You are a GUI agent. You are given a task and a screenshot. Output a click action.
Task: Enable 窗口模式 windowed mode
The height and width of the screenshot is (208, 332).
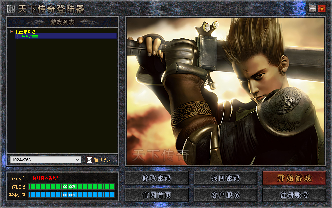click(x=89, y=160)
